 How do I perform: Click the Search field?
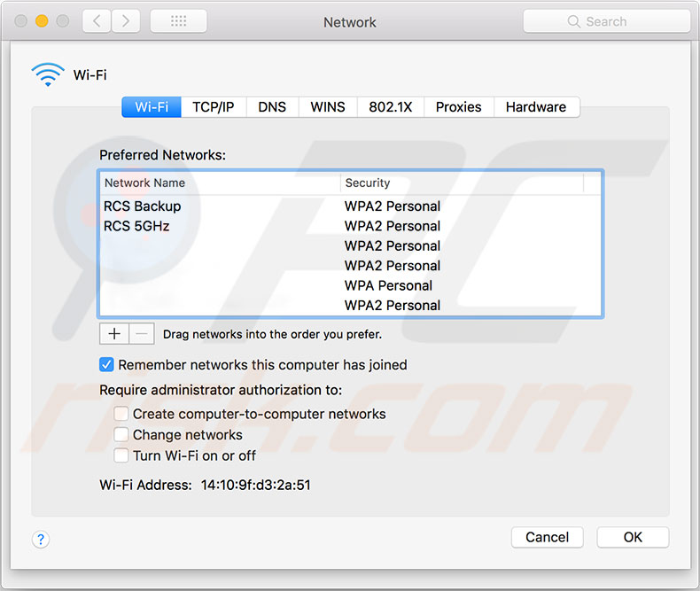(607, 21)
